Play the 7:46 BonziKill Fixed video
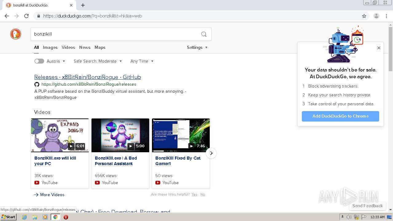The height and width of the screenshot is (221, 393). [x=181, y=135]
